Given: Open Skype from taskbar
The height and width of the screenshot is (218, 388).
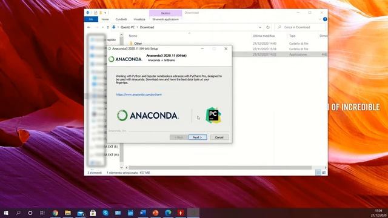Looking at the screenshot, I should pyautogui.click(x=105, y=213).
